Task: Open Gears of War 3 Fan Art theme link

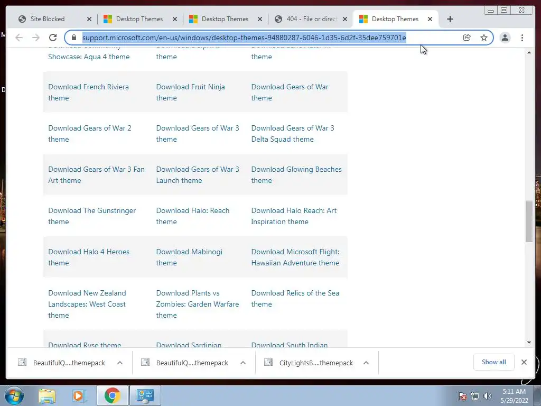Action: (97, 174)
